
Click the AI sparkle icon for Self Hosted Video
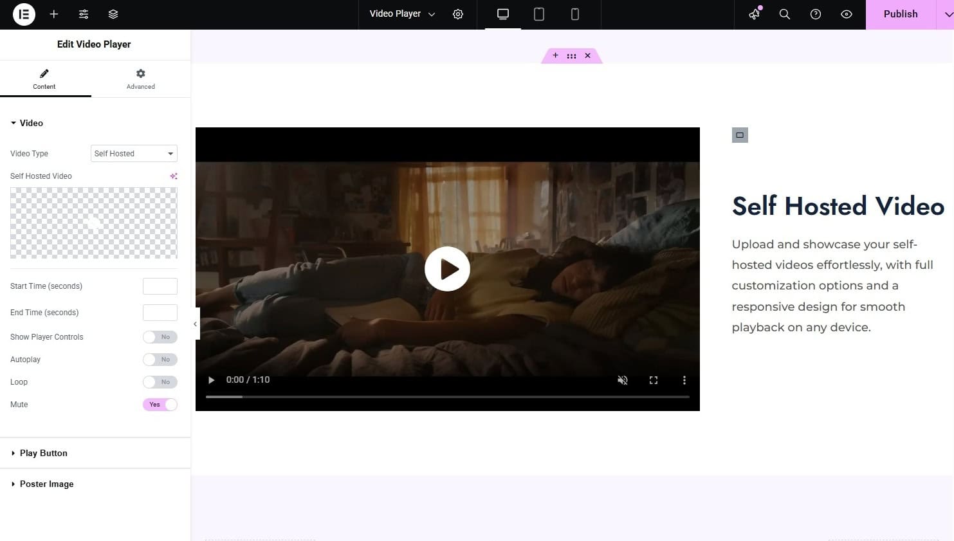(x=174, y=176)
